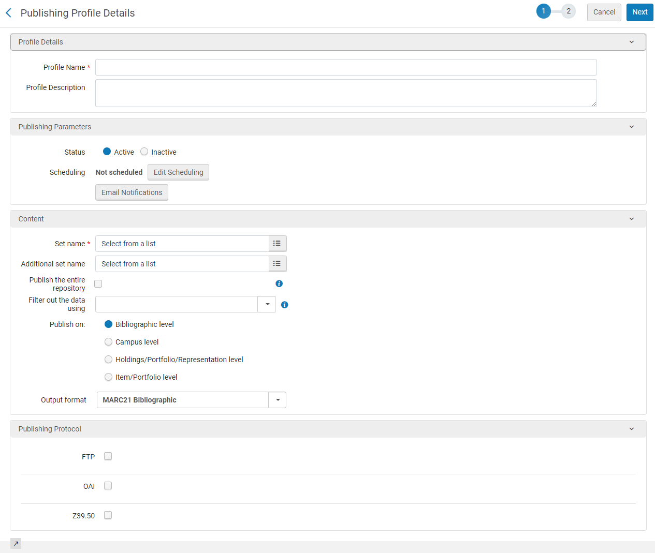Screen dimensions: 655x553
Task: Enable the Z39.50 protocol checkbox
Action: click(x=108, y=515)
